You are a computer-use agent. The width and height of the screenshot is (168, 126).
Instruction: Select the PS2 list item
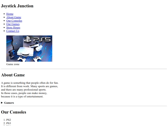point(9,120)
